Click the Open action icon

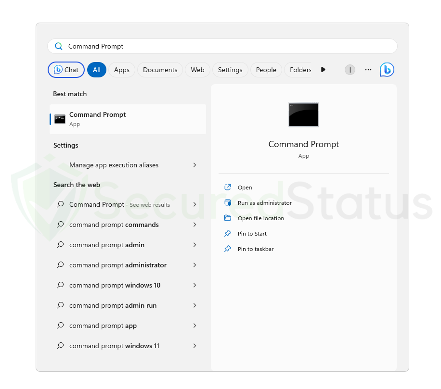point(228,188)
